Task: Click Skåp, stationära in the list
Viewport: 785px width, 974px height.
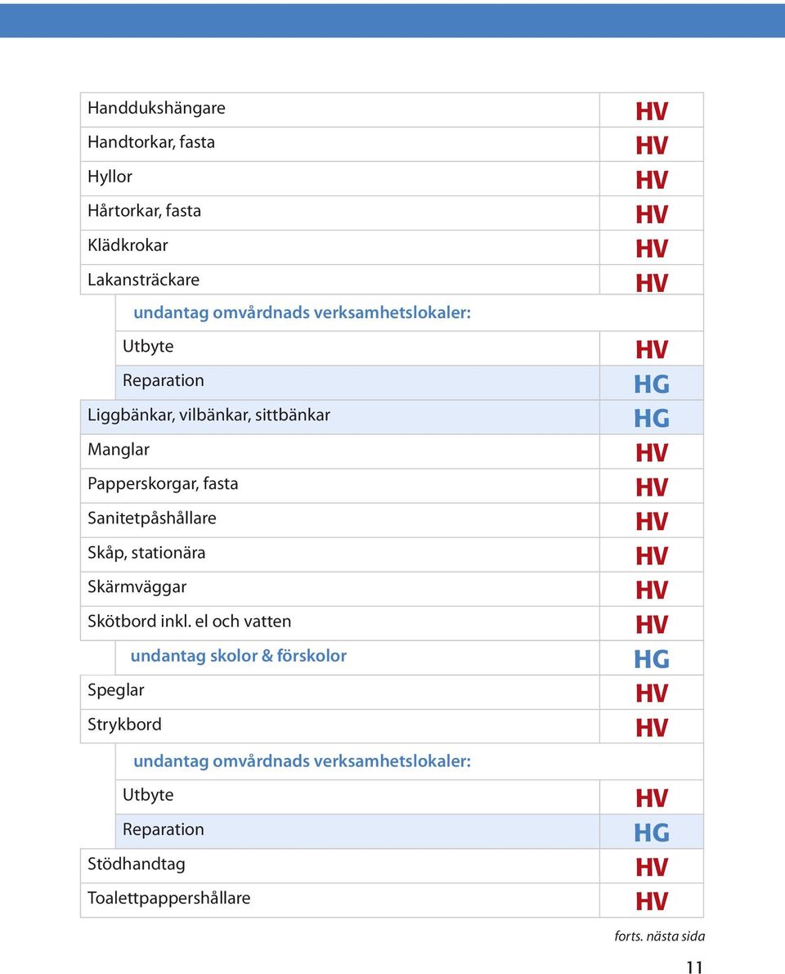Action: [146, 553]
